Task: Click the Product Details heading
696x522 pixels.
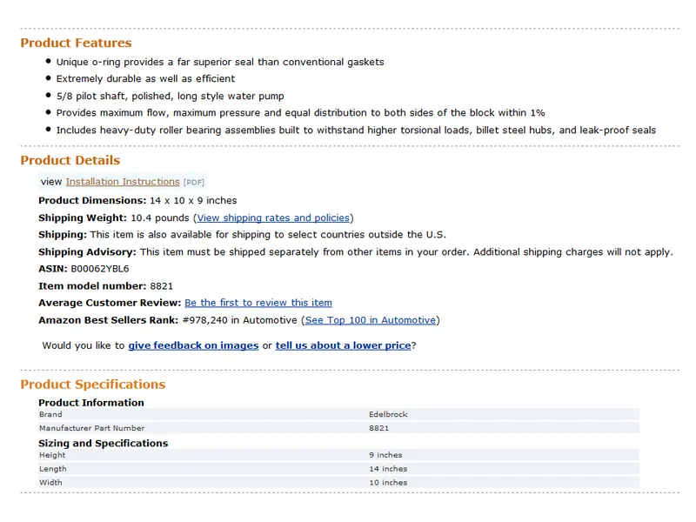Action: pos(70,160)
